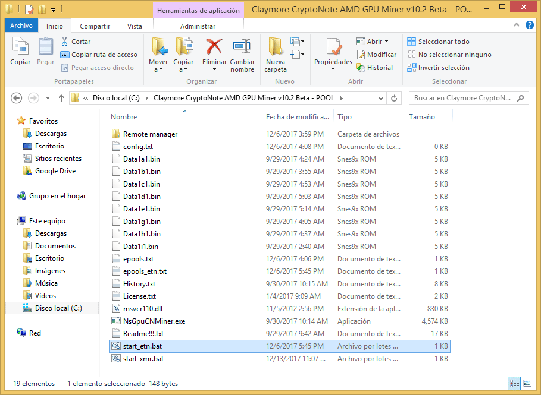The height and width of the screenshot is (395, 541).
Task: Click the Modificar button
Action: point(376,55)
